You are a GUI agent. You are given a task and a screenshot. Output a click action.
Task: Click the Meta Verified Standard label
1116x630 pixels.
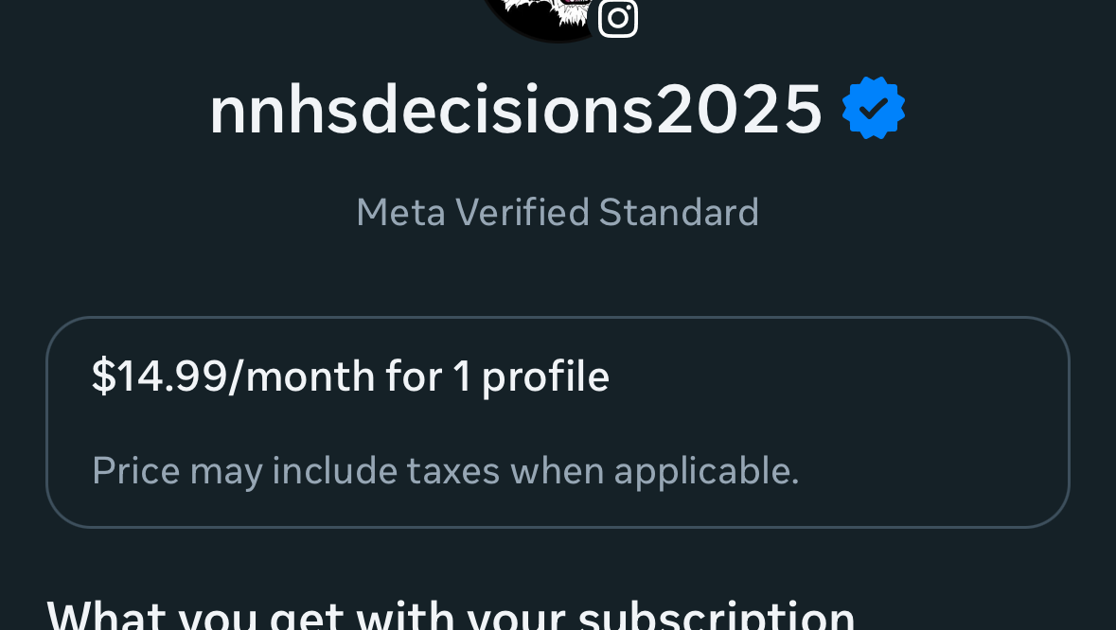pyautogui.click(x=558, y=212)
